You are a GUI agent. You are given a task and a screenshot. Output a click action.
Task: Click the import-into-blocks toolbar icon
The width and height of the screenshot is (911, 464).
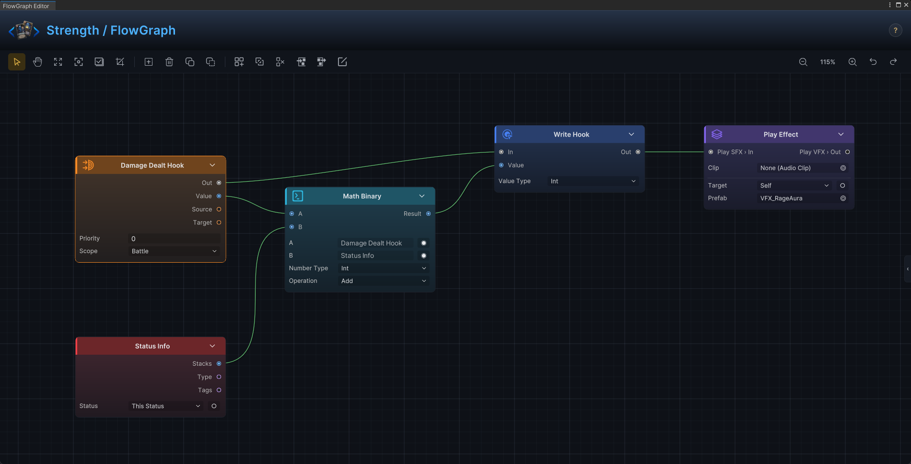[x=301, y=62]
